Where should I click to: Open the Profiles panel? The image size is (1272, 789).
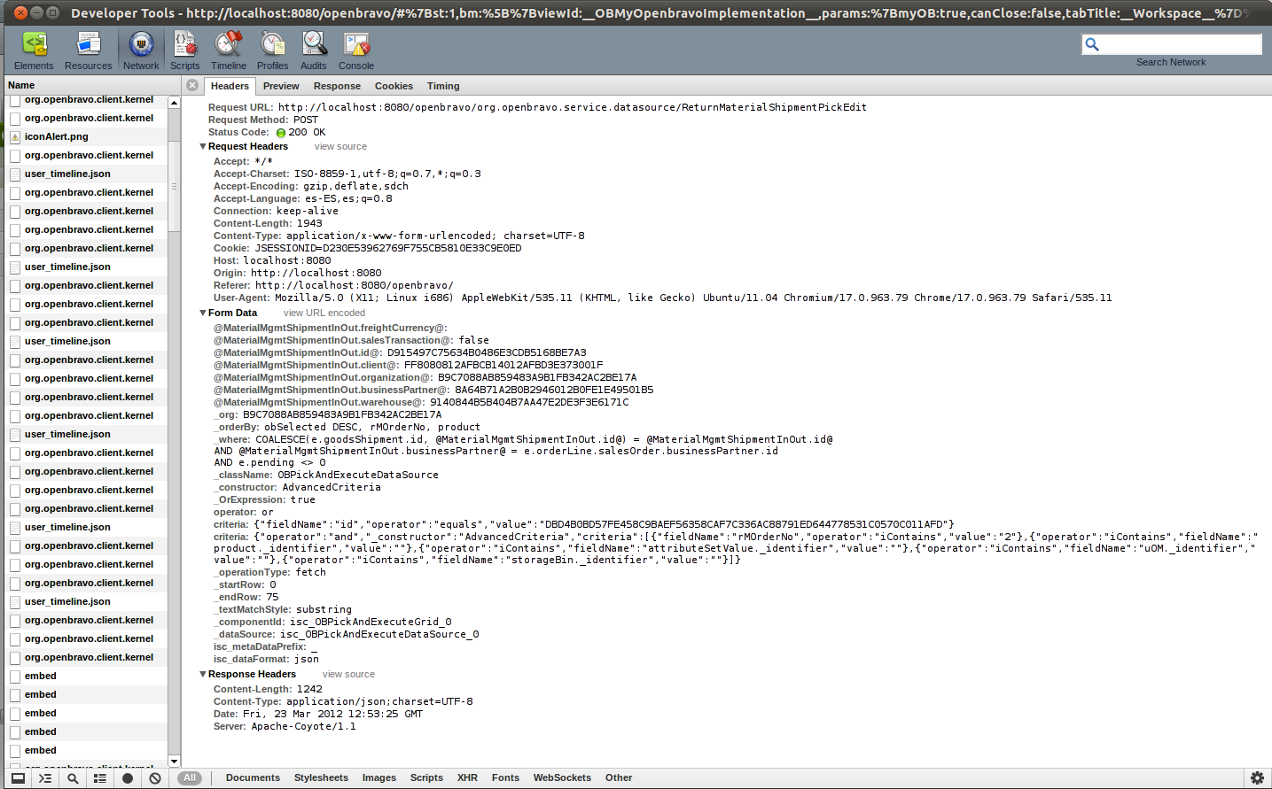tap(273, 50)
